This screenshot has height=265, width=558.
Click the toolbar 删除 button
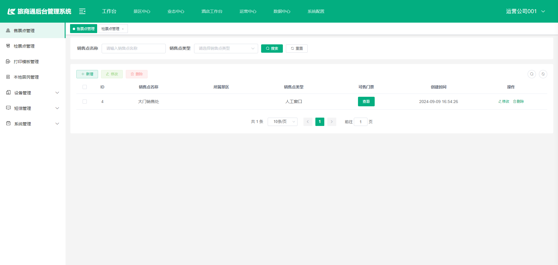pyautogui.click(x=137, y=74)
